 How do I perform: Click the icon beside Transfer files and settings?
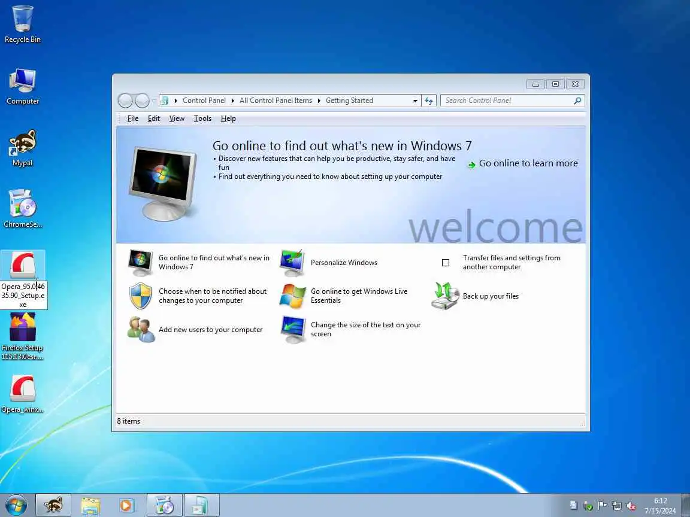446,263
